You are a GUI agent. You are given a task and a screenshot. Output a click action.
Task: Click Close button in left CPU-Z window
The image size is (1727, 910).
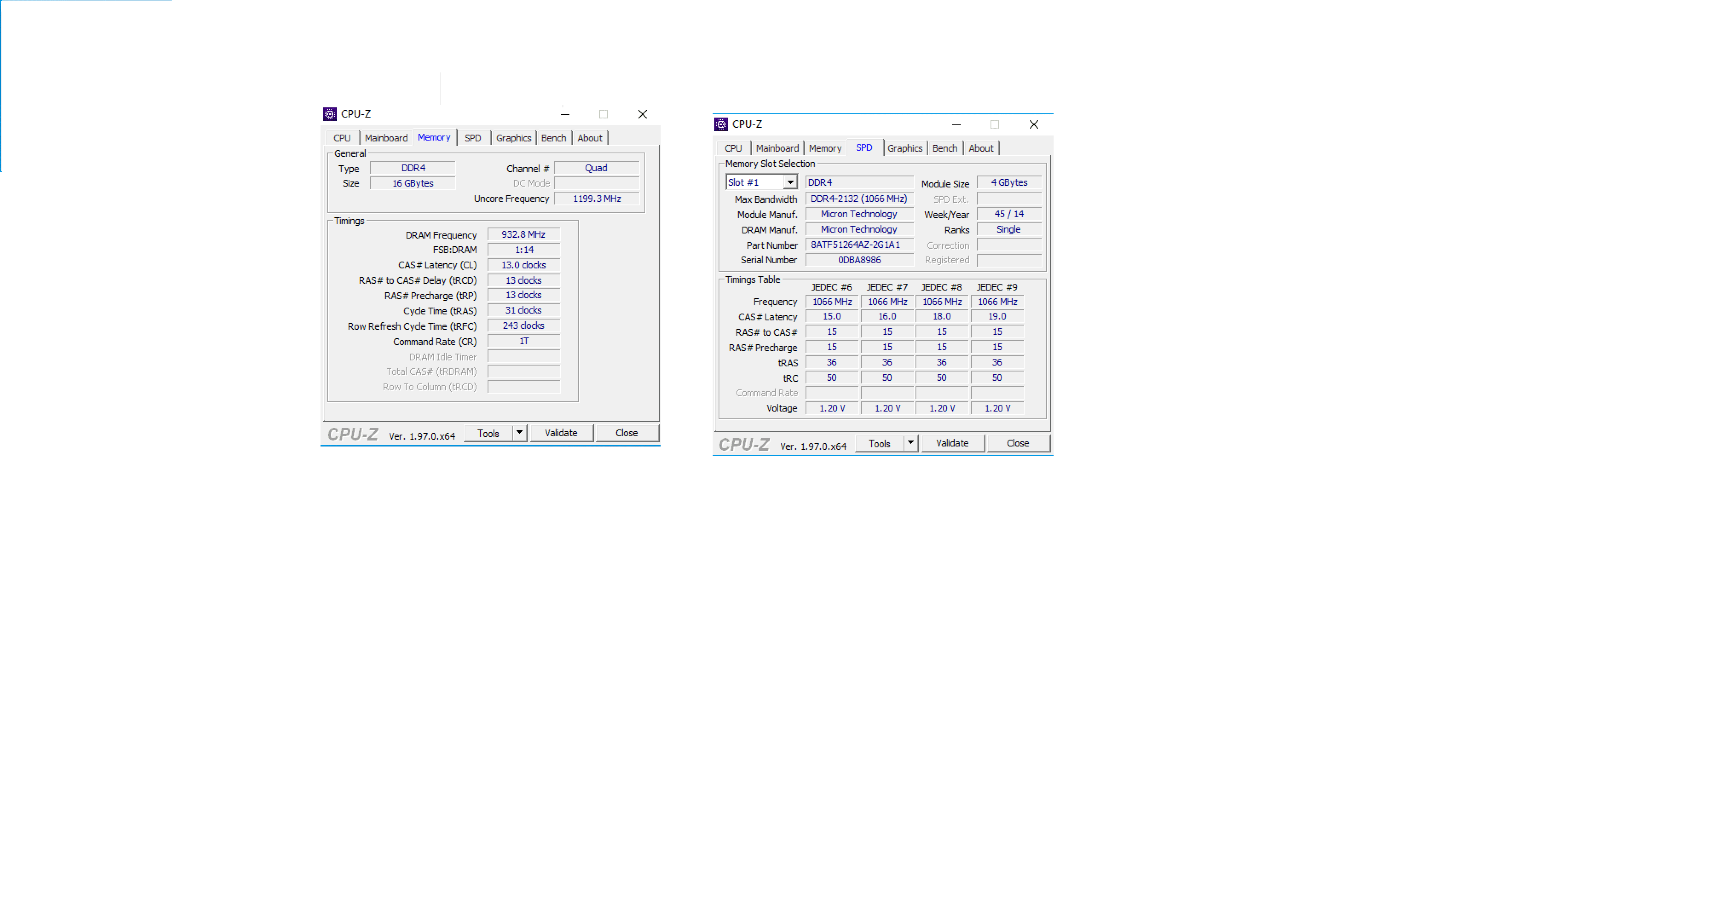(x=627, y=433)
